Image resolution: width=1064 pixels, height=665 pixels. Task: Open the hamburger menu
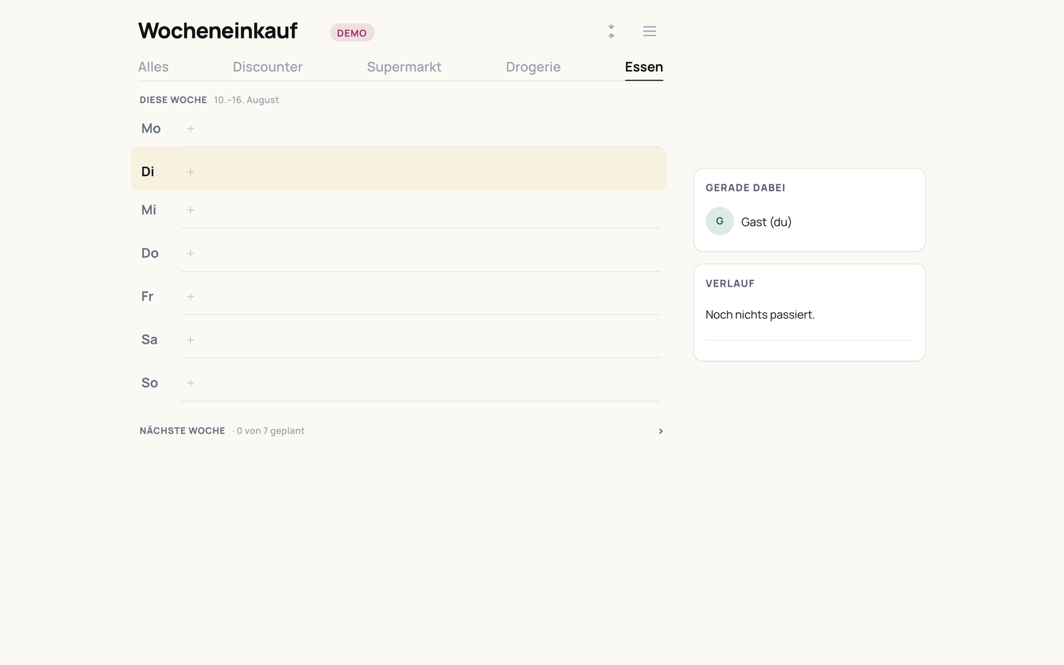click(650, 31)
